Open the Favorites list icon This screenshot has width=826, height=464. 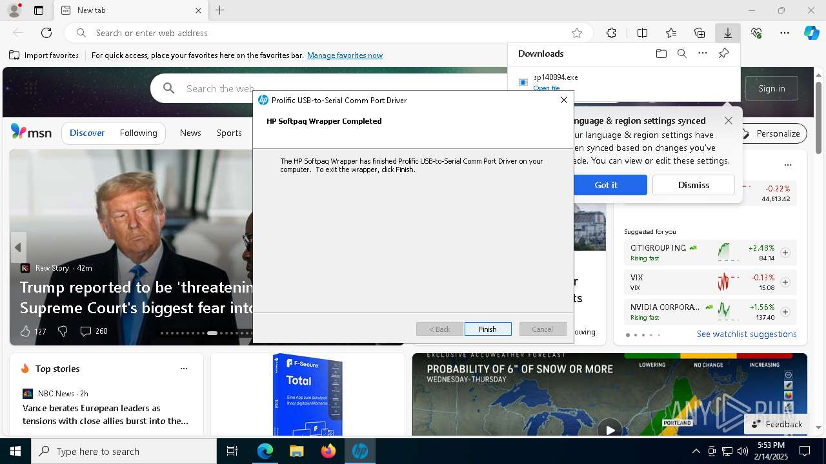click(x=671, y=33)
